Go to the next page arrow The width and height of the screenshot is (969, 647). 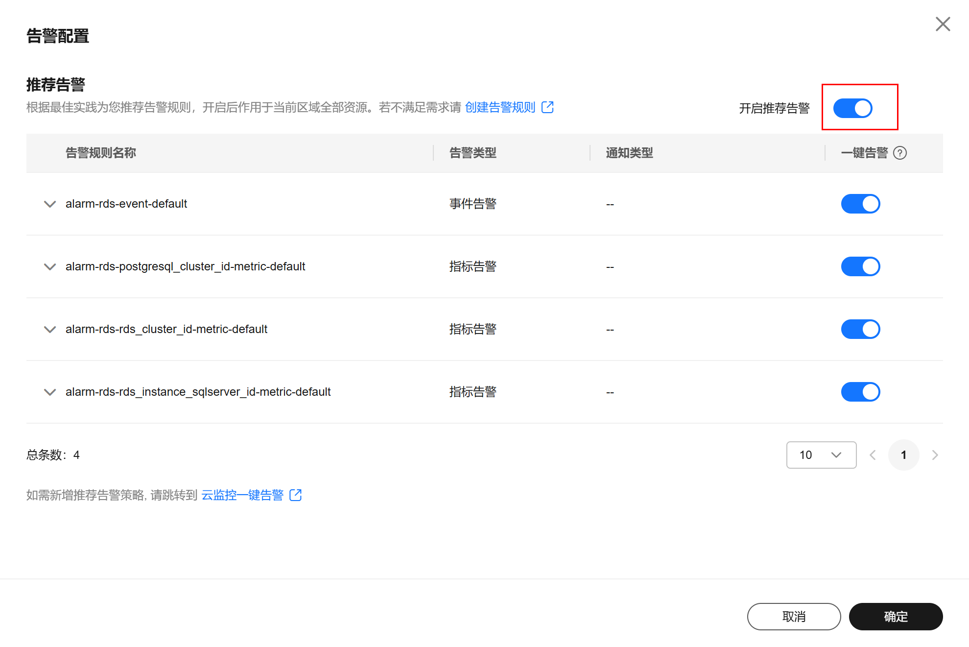[935, 455]
